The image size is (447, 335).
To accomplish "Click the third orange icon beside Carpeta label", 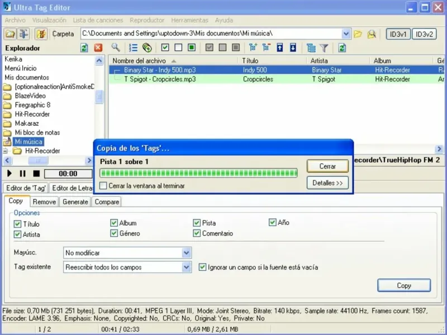I will [x=41, y=34].
